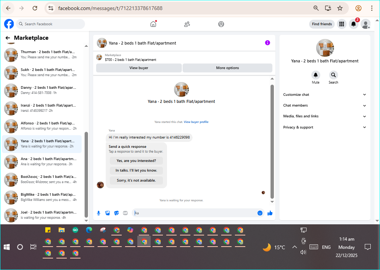Send quick reply 'In talks. I'll let you know.'

136,170
